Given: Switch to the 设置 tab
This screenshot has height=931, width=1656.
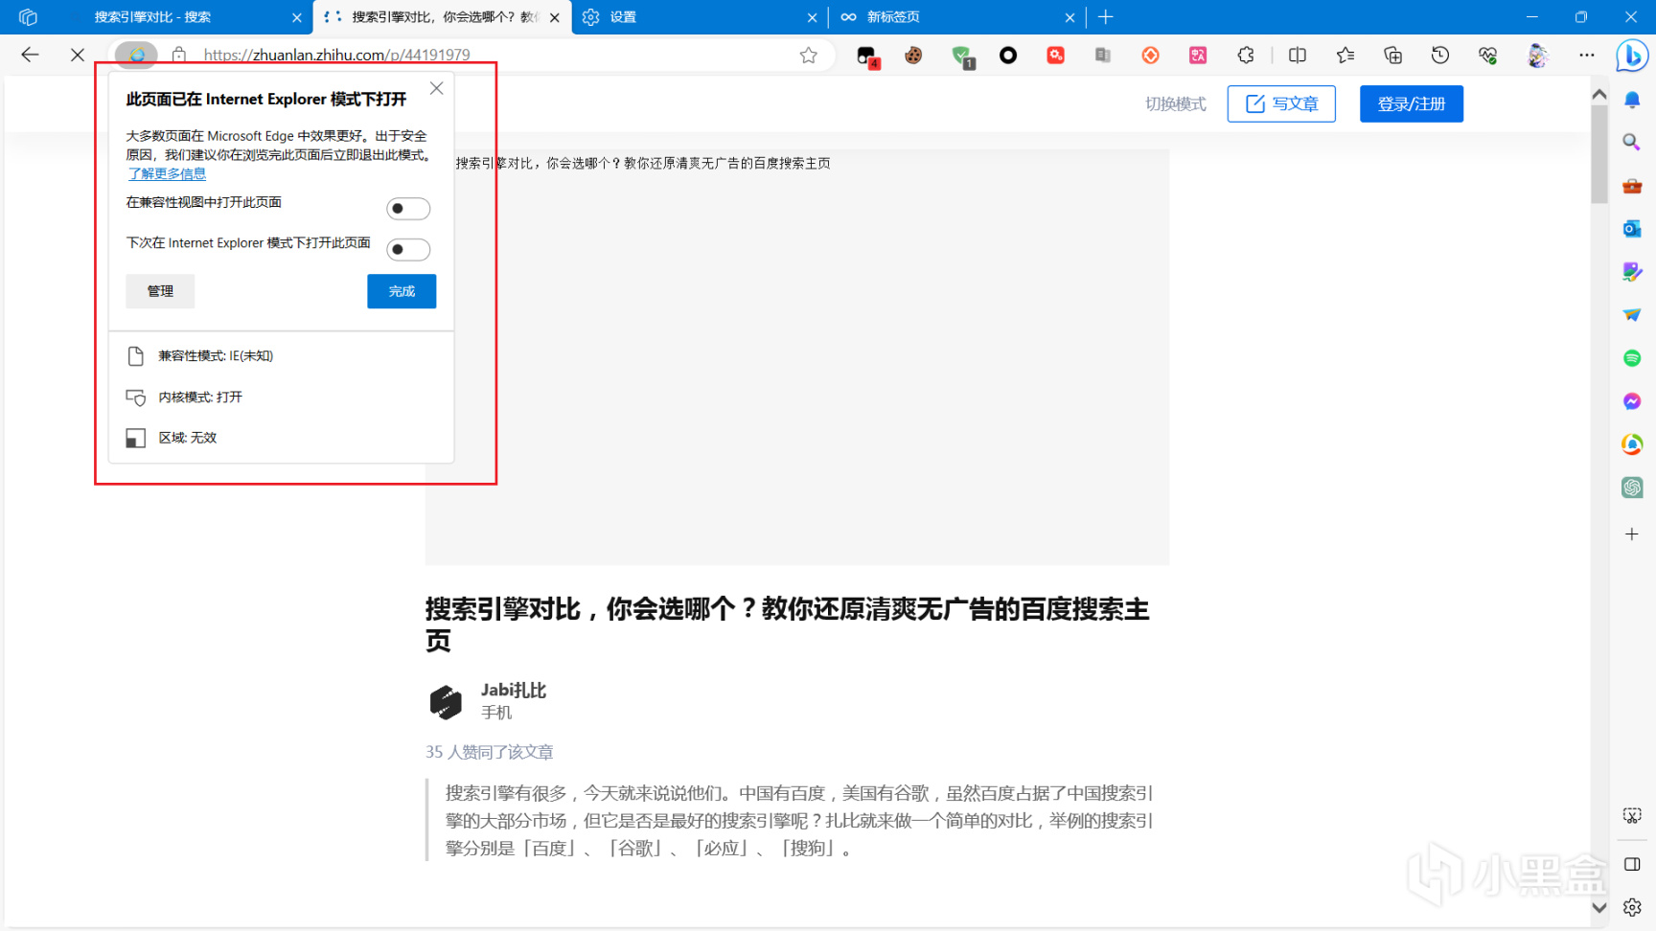Looking at the screenshot, I should (700, 17).
